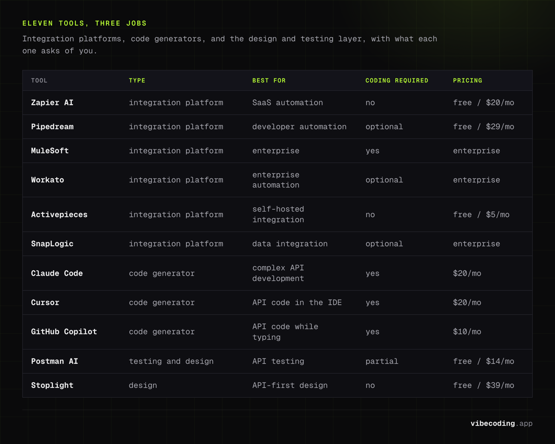
Task: Select the Postman AI tool name
Action: [55, 362]
